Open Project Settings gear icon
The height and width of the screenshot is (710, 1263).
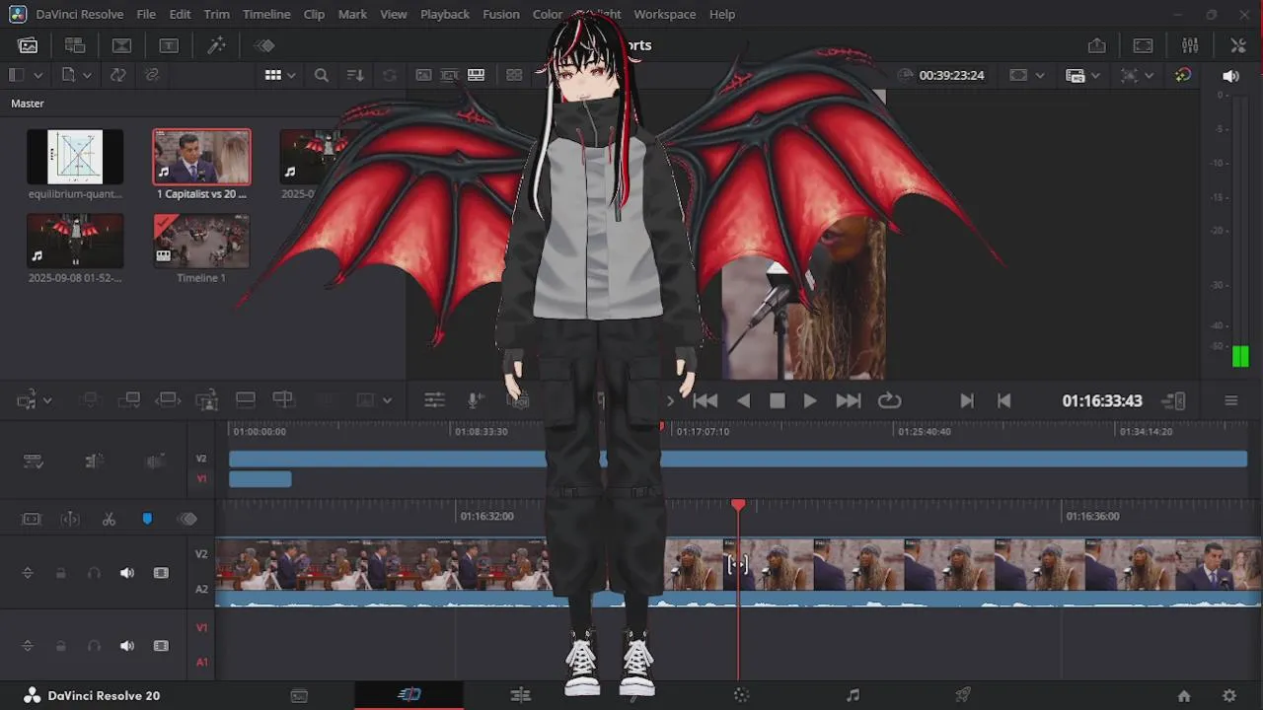1229,695
